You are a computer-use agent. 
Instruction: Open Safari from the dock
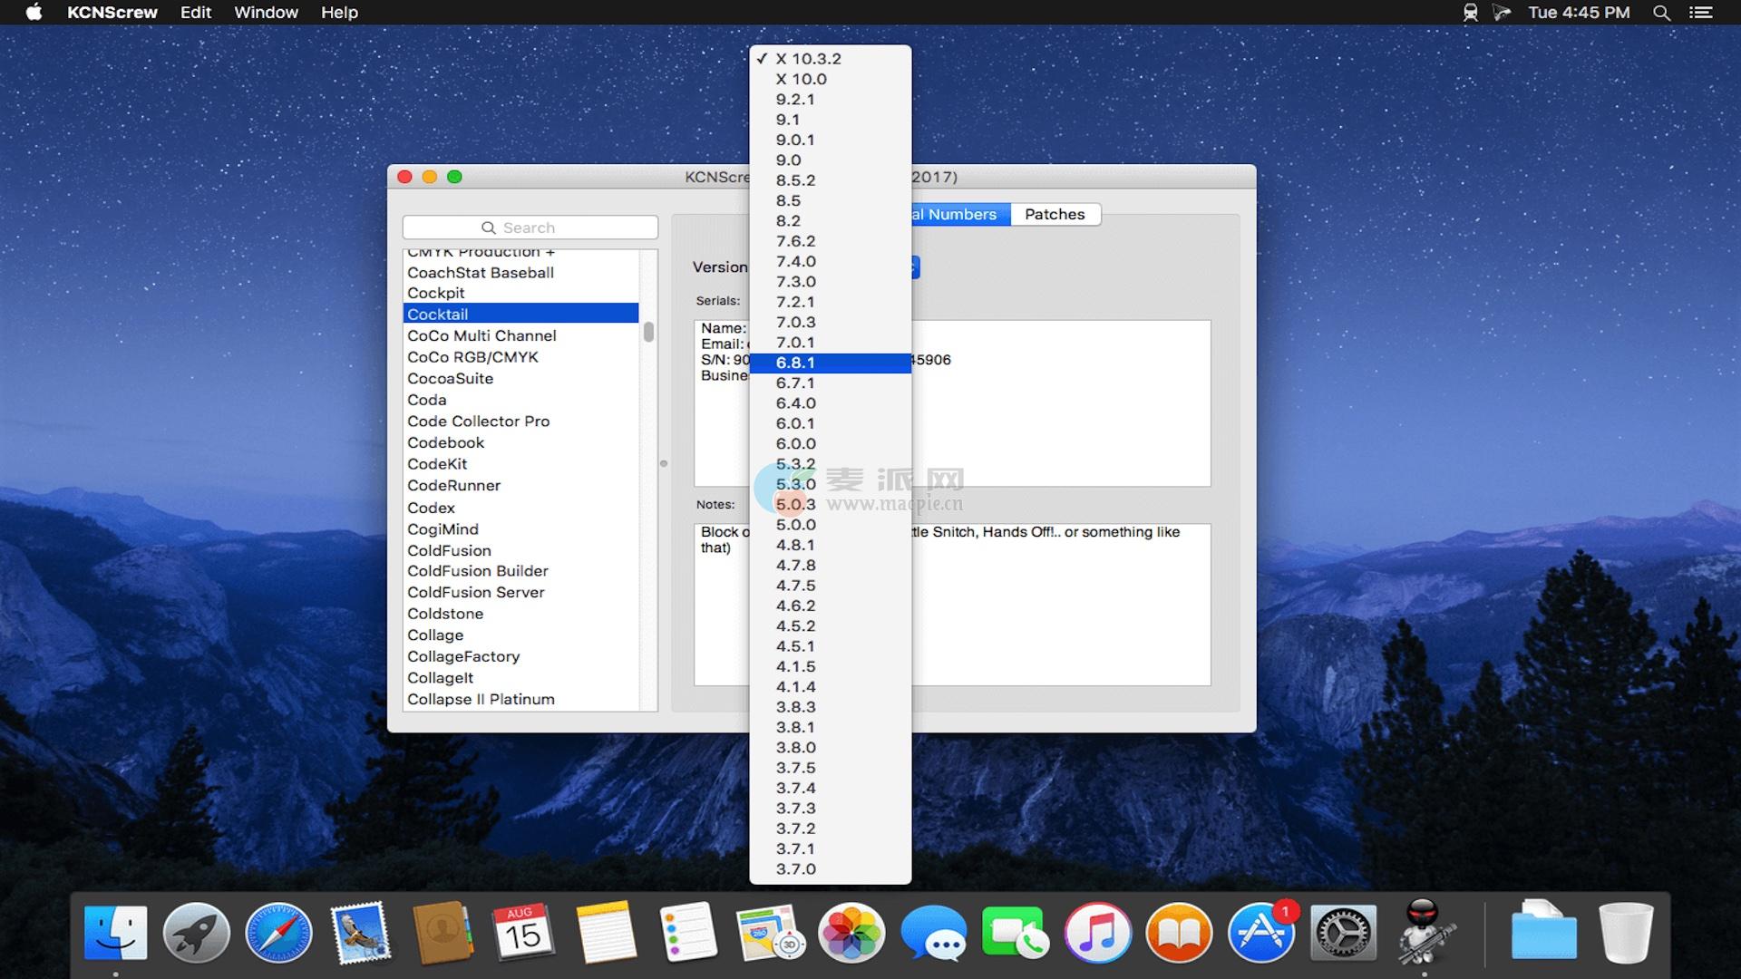[x=278, y=933]
